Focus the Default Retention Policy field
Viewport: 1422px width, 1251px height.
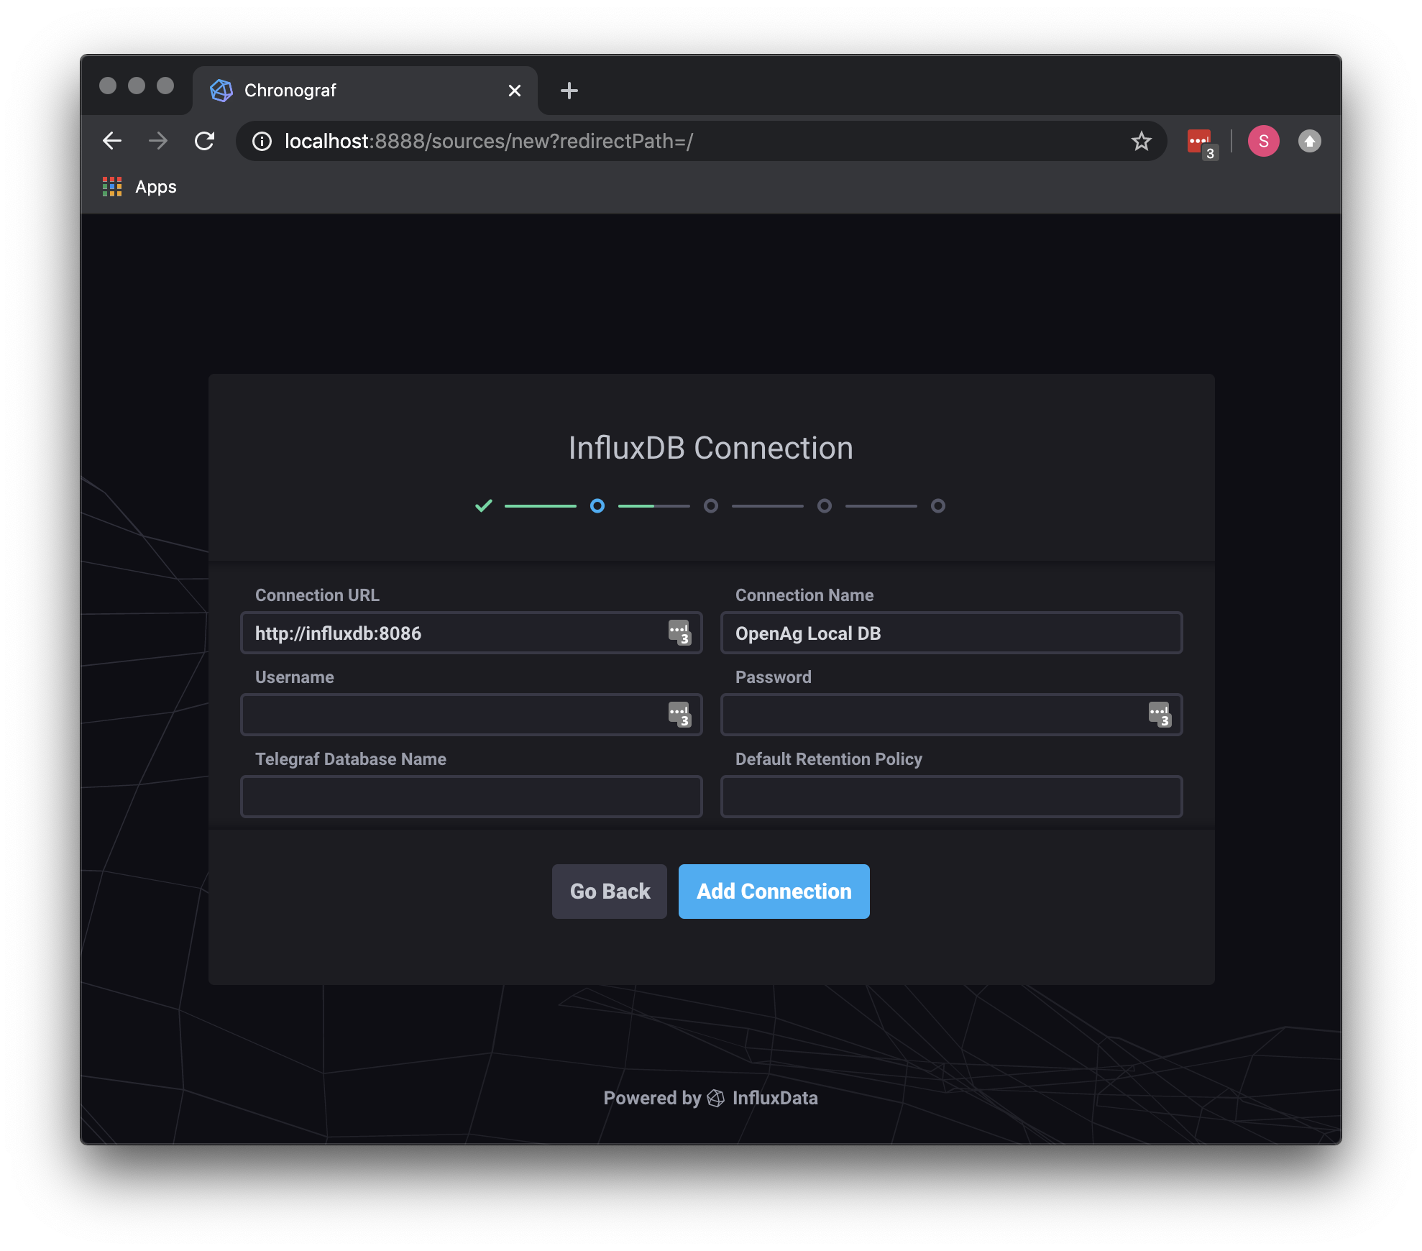click(x=951, y=797)
